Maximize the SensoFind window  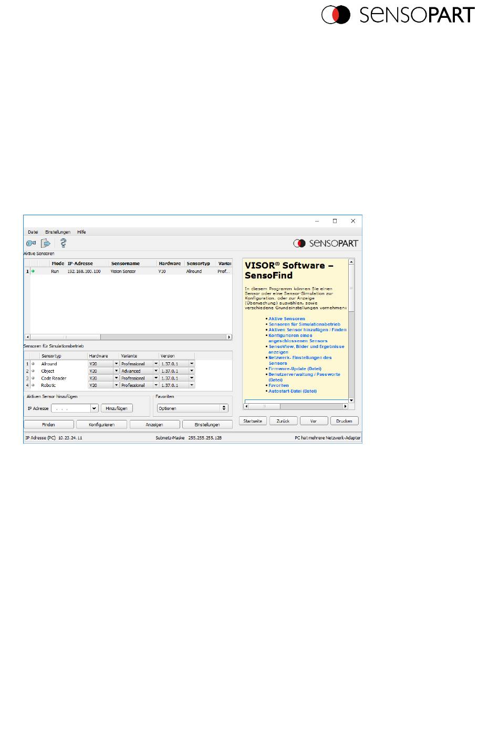coord(335,221)
